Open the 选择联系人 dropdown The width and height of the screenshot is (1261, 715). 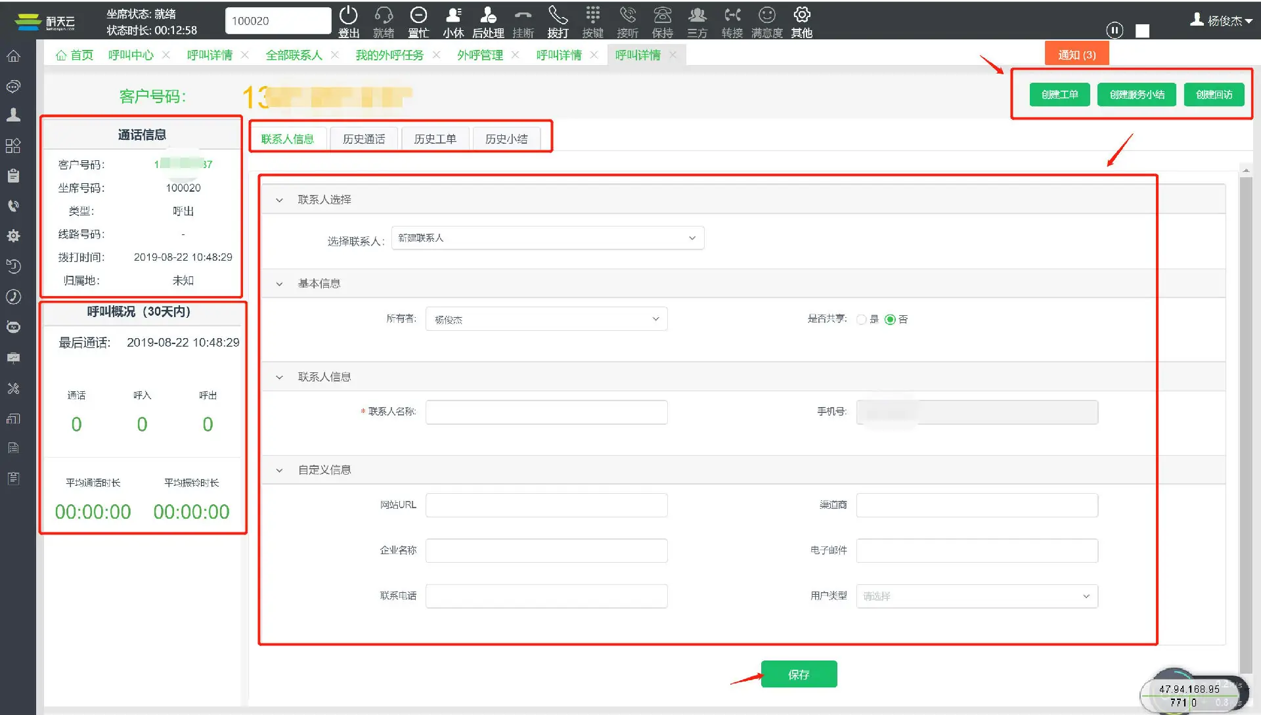point(548,238)
